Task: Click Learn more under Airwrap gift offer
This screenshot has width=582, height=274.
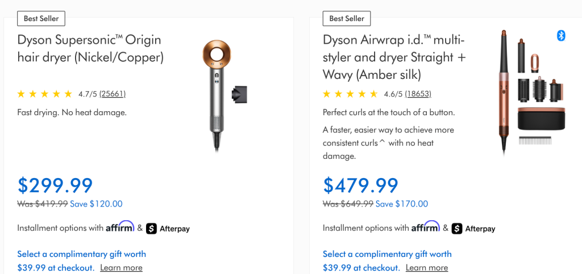Action: pos(427,268)
